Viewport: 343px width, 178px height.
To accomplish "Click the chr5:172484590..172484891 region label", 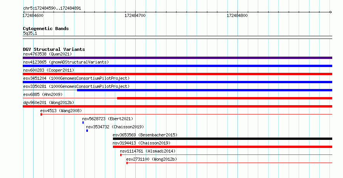I will pyautogui.click(x=52, y=8).
